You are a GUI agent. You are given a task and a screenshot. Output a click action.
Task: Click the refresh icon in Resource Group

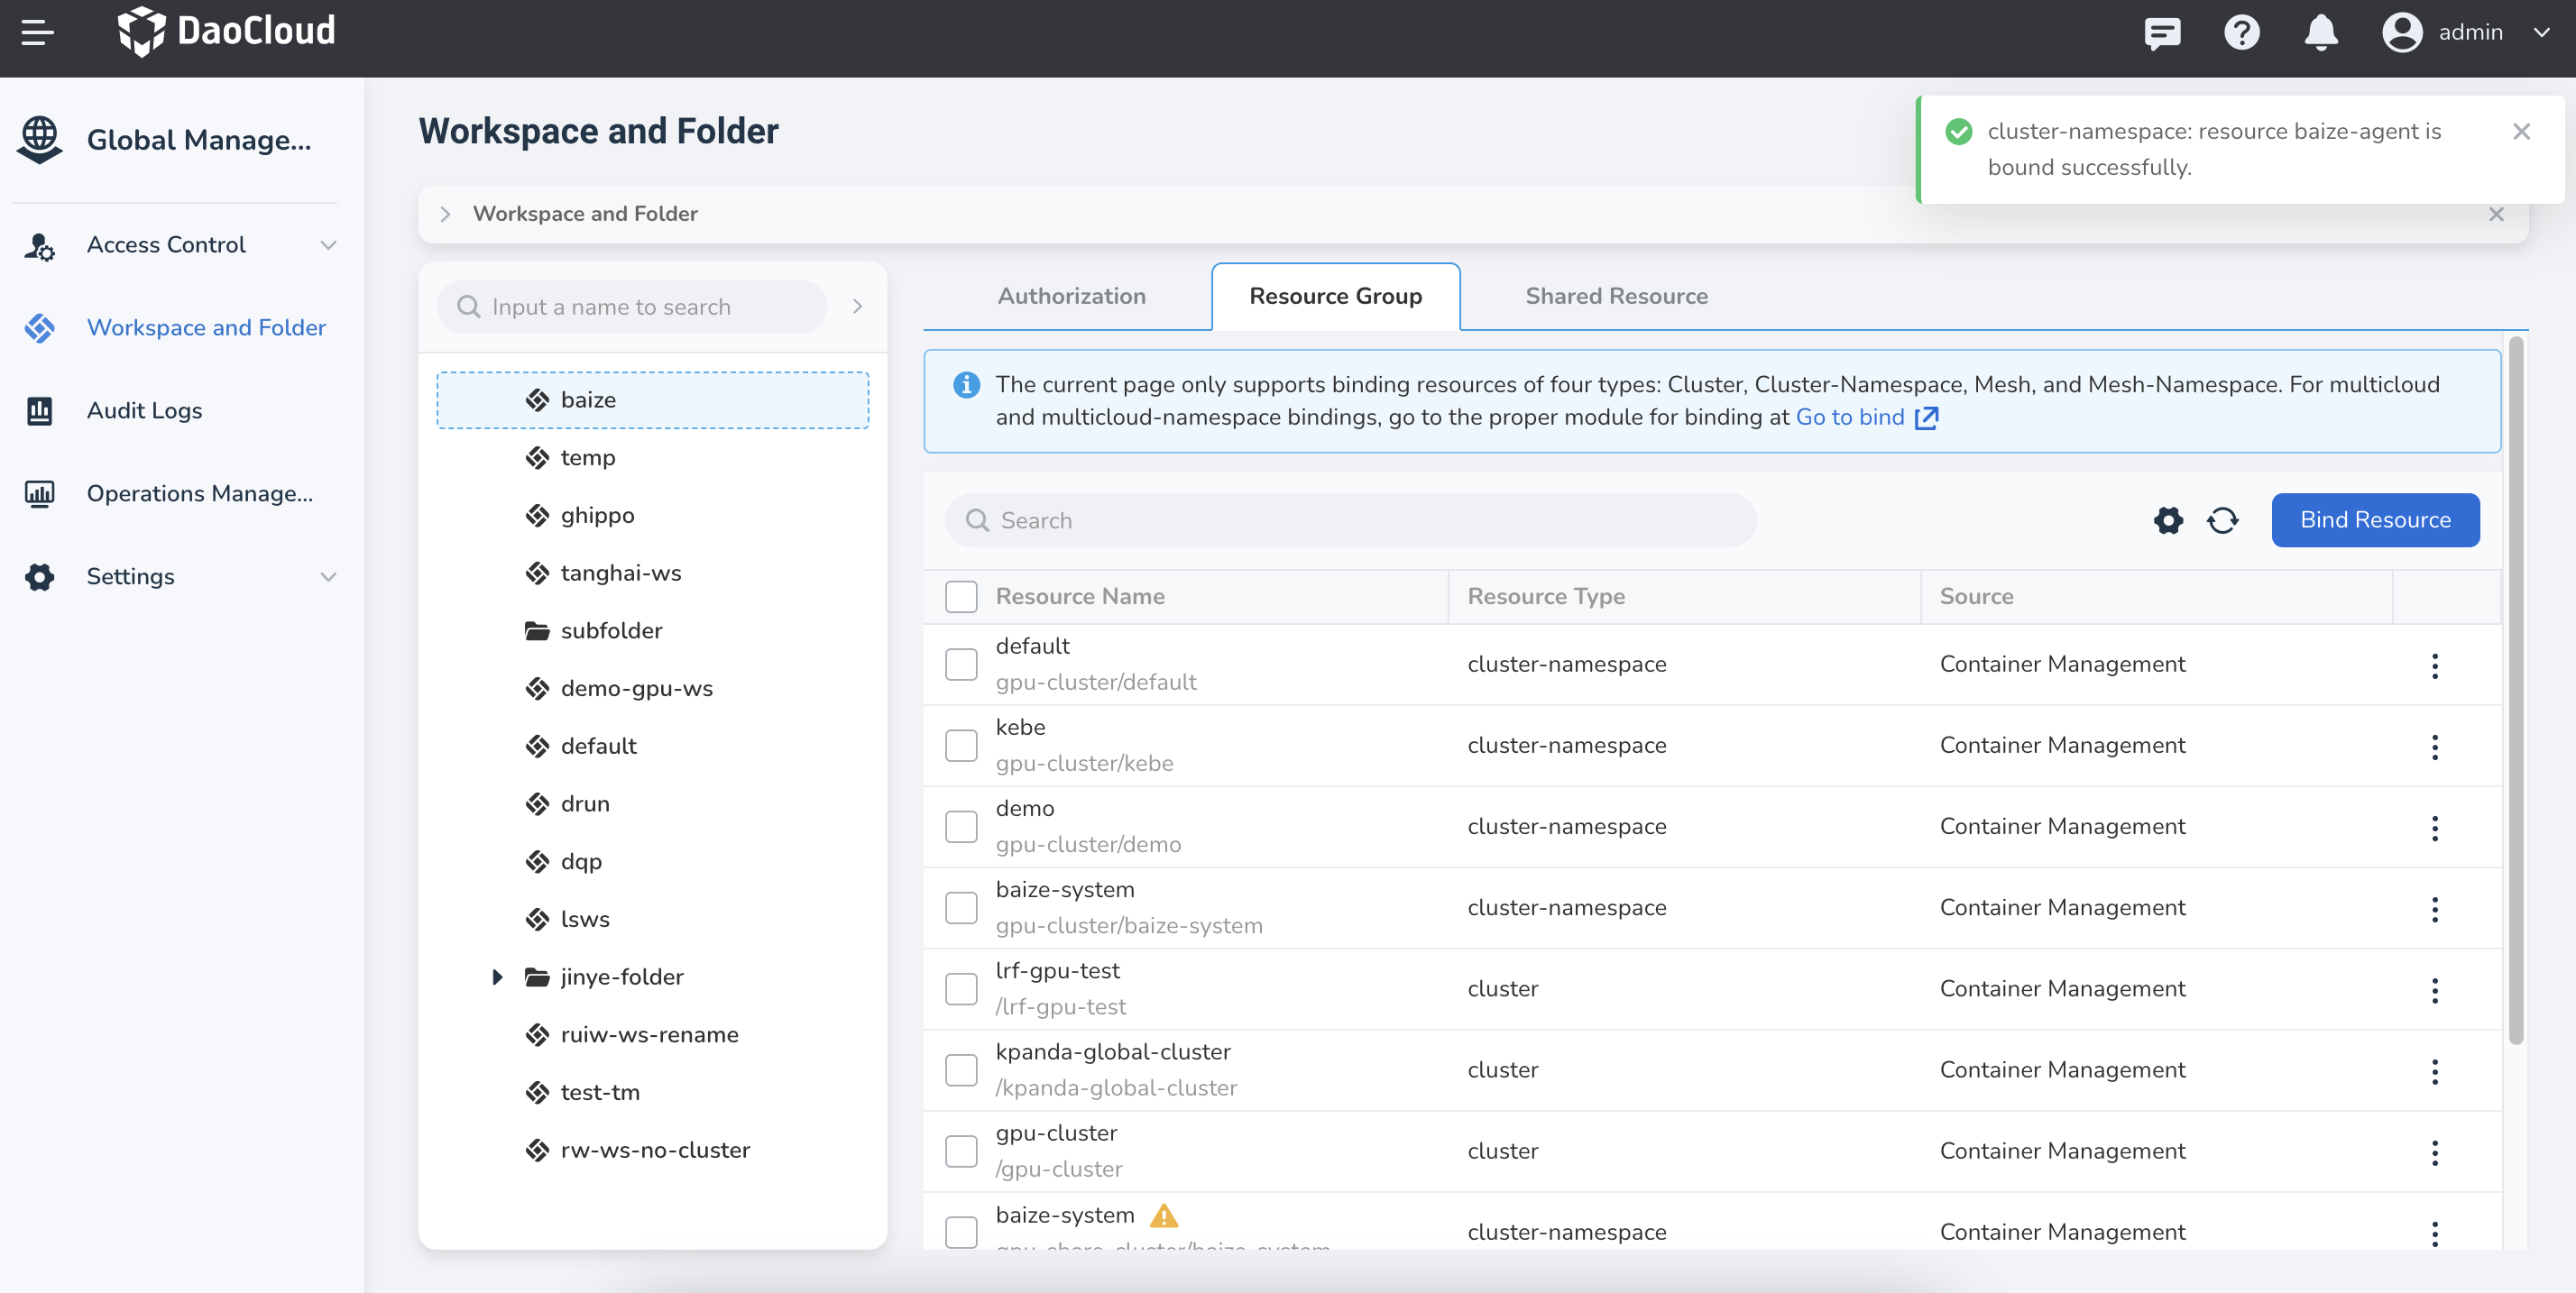2225,519
